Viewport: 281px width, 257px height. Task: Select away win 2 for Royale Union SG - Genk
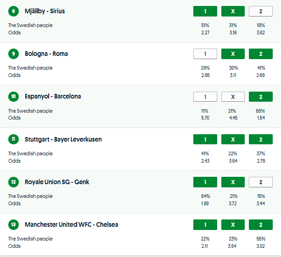(x=260, y=182)
